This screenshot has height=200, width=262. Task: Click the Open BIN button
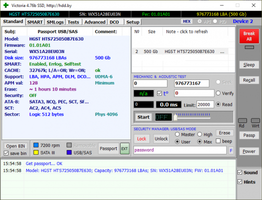click(x=15, y=146)
